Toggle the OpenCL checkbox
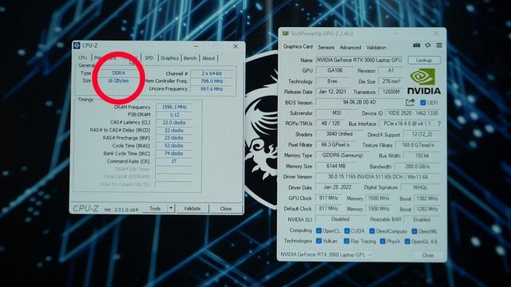The image size is (511, 287). [319, 230]
